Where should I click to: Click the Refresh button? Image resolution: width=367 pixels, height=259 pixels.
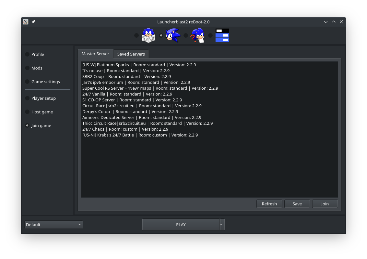click(269, 204)
